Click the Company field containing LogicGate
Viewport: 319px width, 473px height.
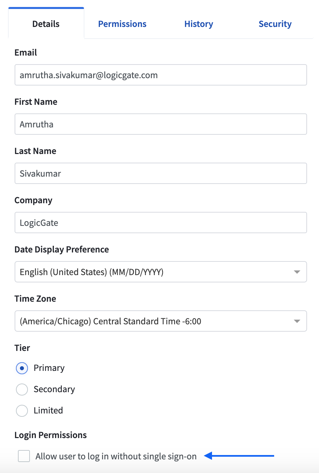(x=161, y=223)
